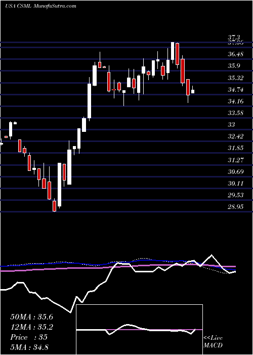Image resolution: width=253 pixels, height=355 pixels.
Task: Click the 30.11 price axis label
Action: point(235,184)
